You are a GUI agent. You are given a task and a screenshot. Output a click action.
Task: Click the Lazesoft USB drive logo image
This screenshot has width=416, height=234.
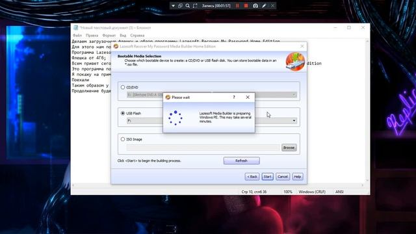pos(295,62)
